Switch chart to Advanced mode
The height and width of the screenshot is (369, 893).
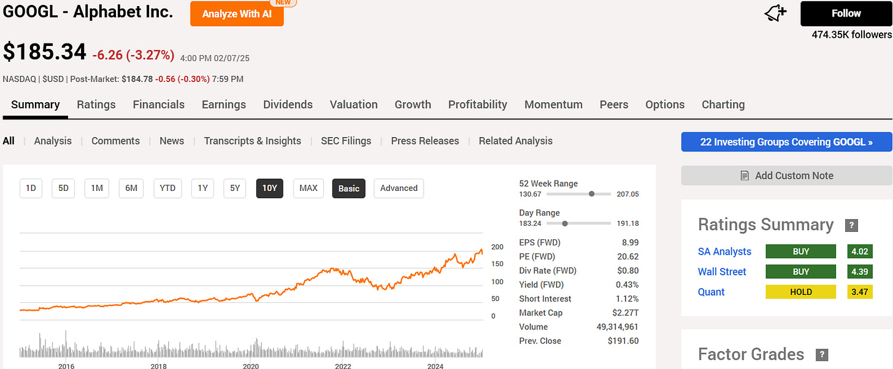399,188
